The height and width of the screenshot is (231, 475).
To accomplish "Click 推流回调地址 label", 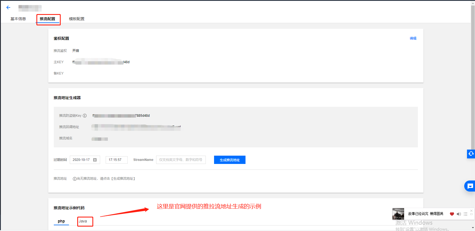I will [69, 127].
